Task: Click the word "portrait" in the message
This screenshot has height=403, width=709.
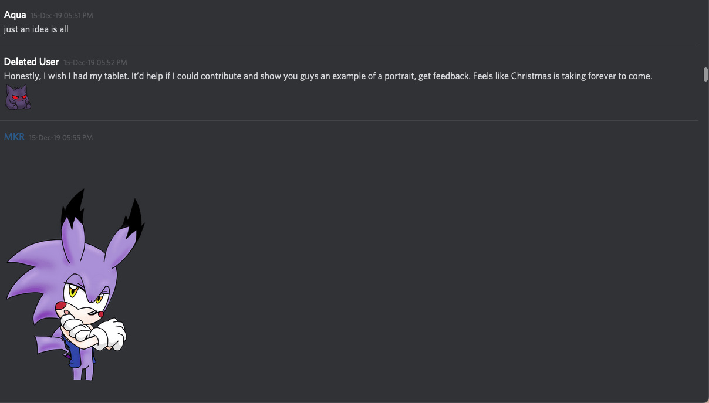Action: pyautogui.click(x=396, y=76)
